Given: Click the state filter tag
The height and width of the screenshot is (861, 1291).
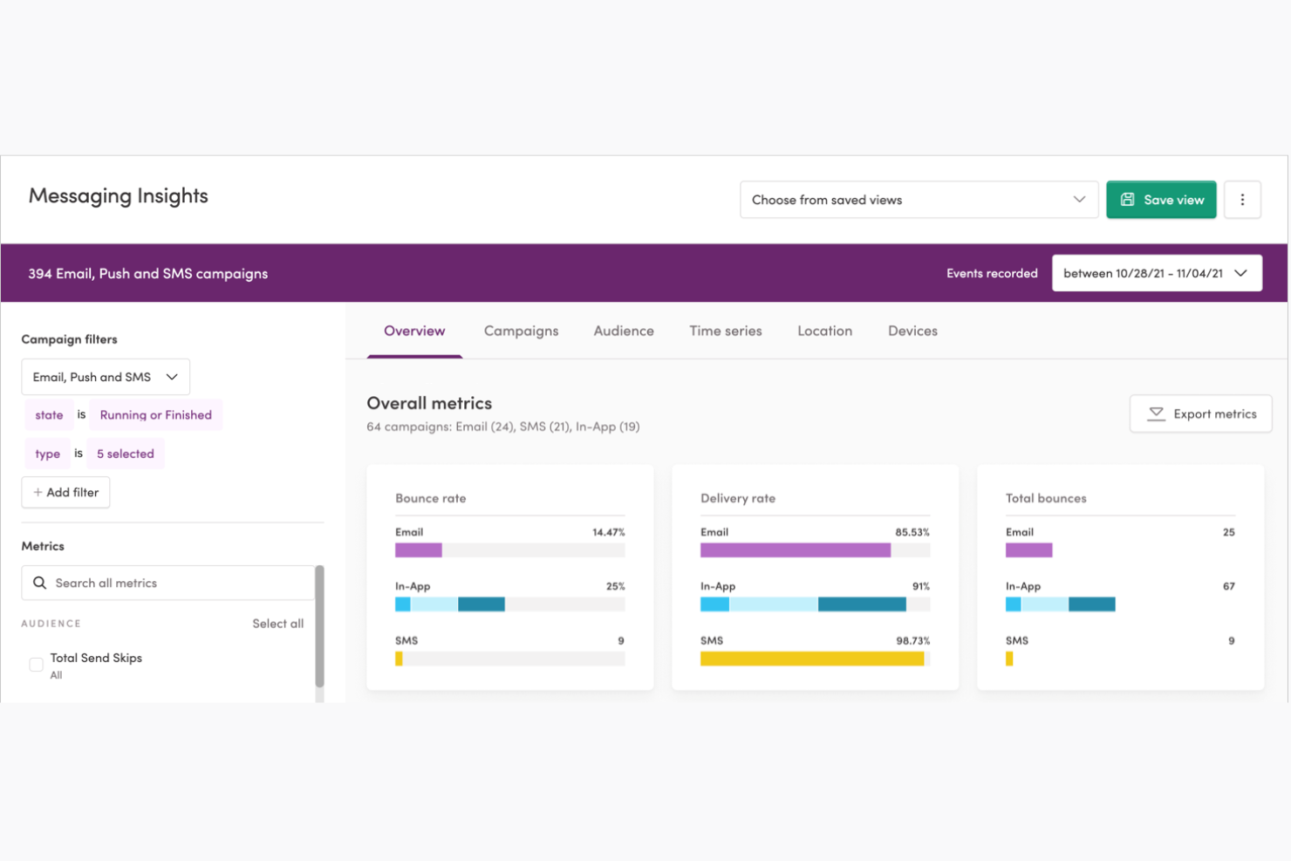Looking at the screenshot, I should click(49, 415).
